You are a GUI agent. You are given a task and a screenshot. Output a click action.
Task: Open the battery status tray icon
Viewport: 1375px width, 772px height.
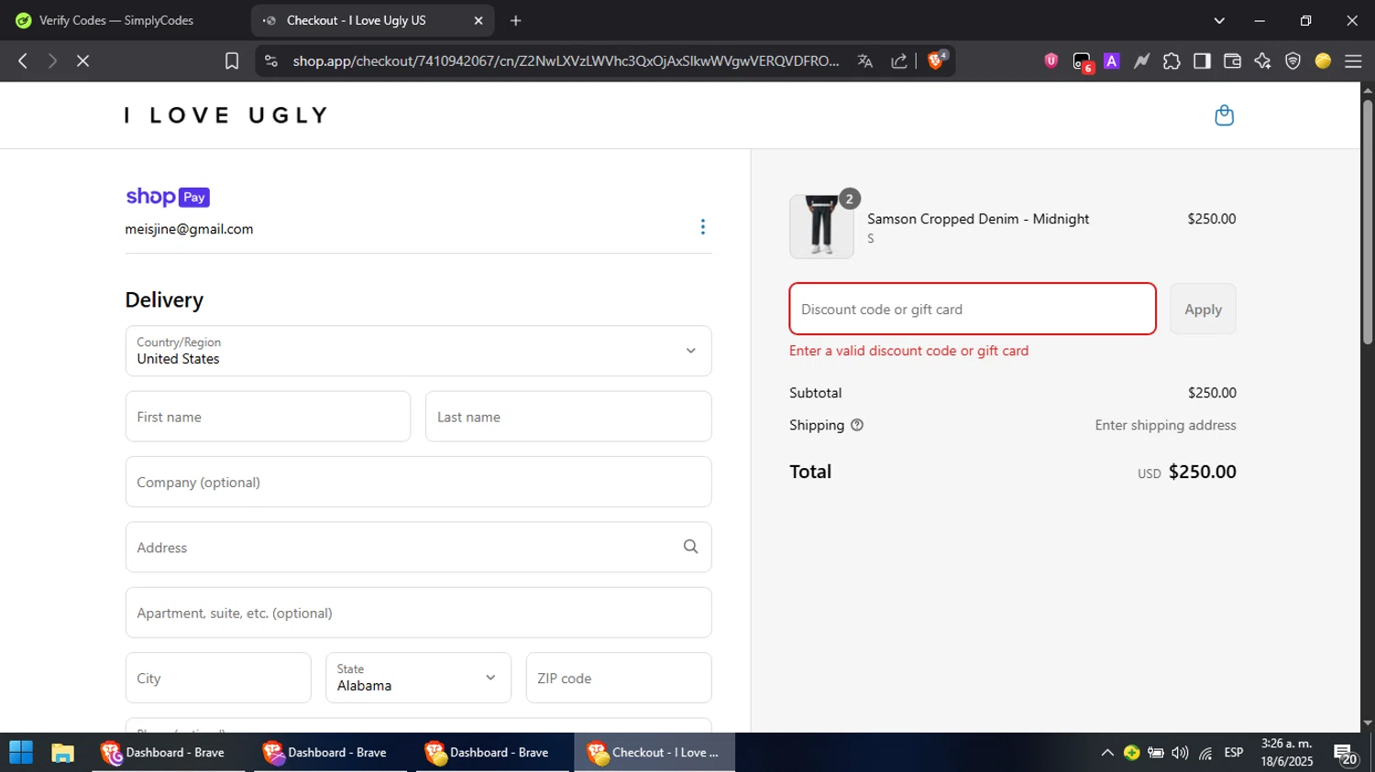point(1156,753)
